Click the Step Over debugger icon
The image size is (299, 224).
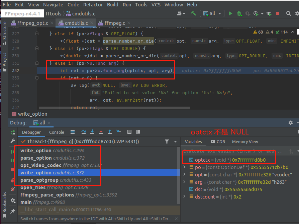click(84, 132)
